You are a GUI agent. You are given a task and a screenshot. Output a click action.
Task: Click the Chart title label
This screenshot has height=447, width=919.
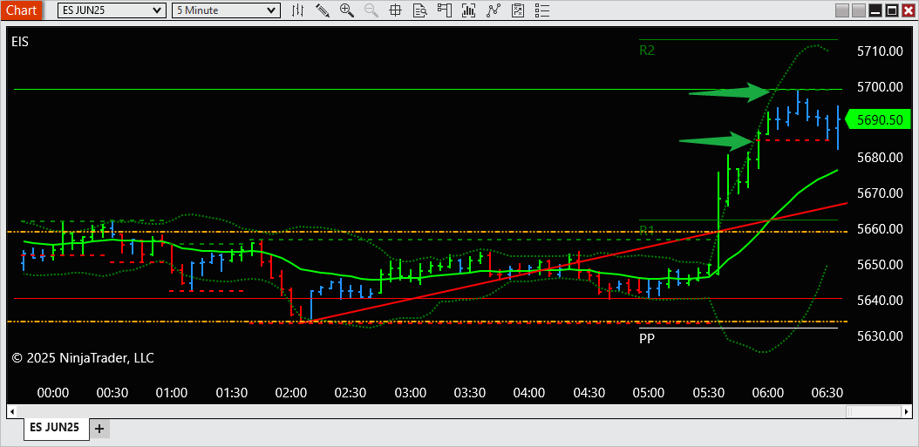21,10
